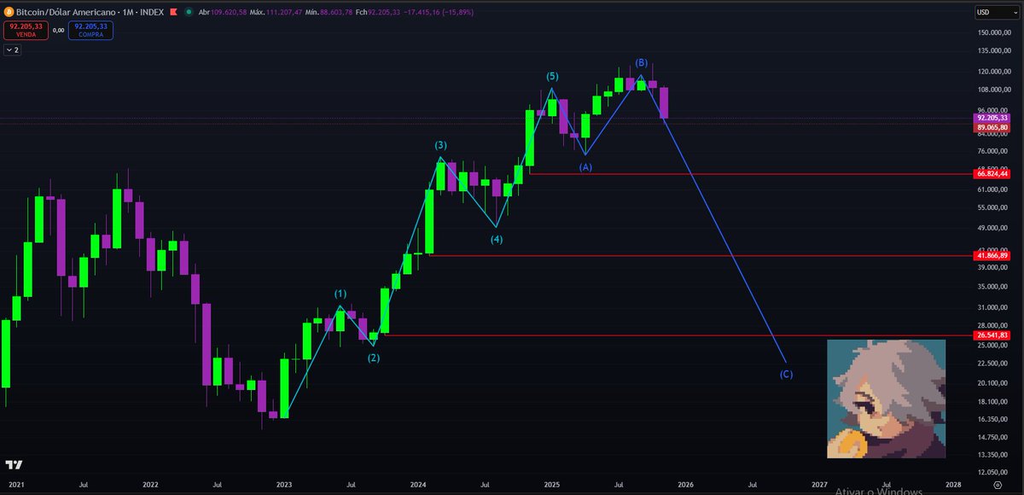Viewport: 1024px width, 495px height.
Task: Click the 2022 label on time axis
Action: click(x=150, y=484)
